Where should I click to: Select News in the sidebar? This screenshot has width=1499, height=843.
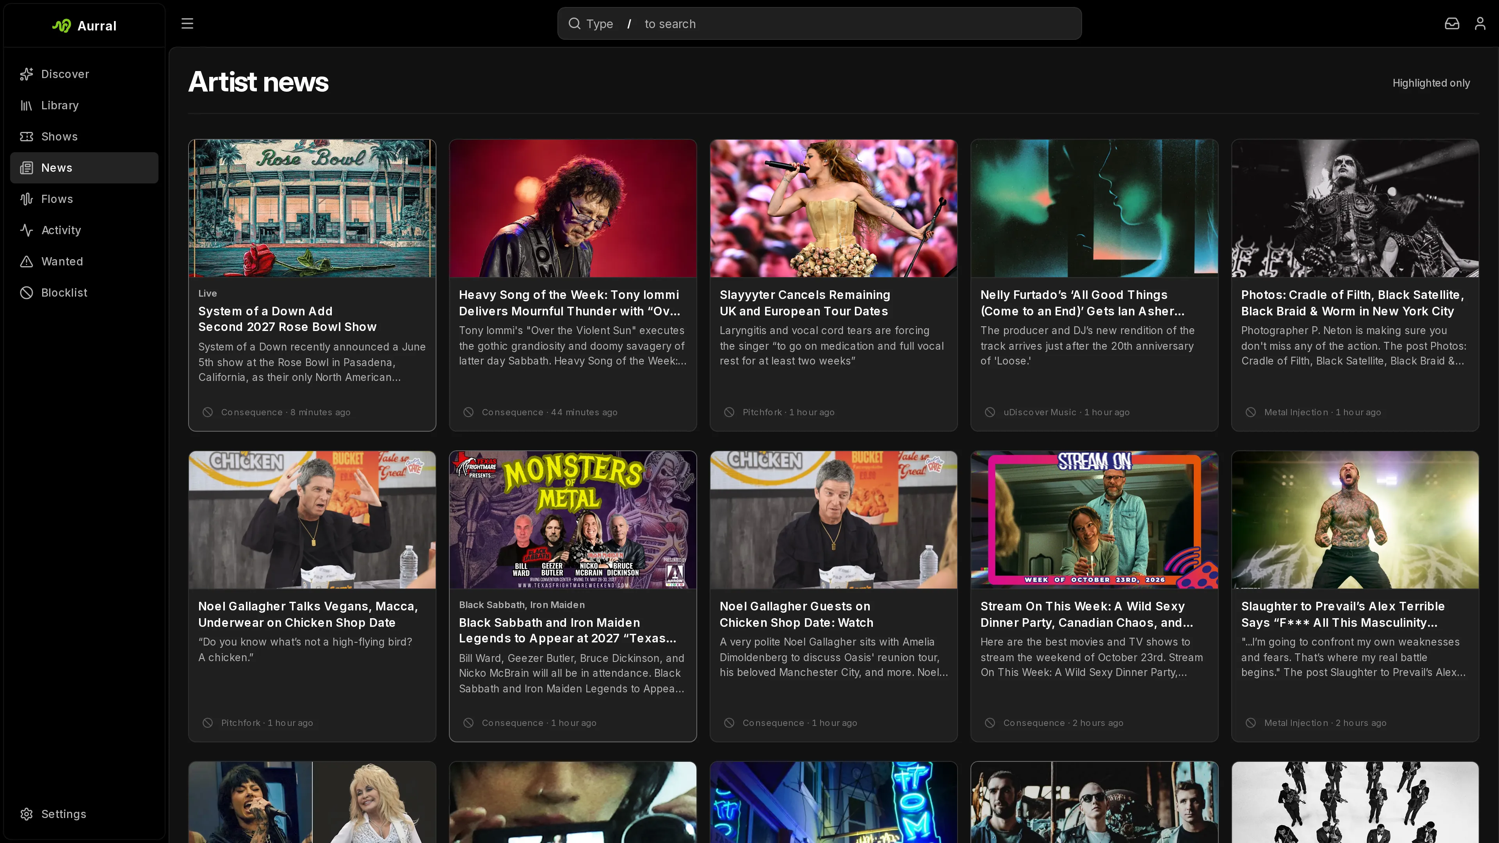(84, 167)
